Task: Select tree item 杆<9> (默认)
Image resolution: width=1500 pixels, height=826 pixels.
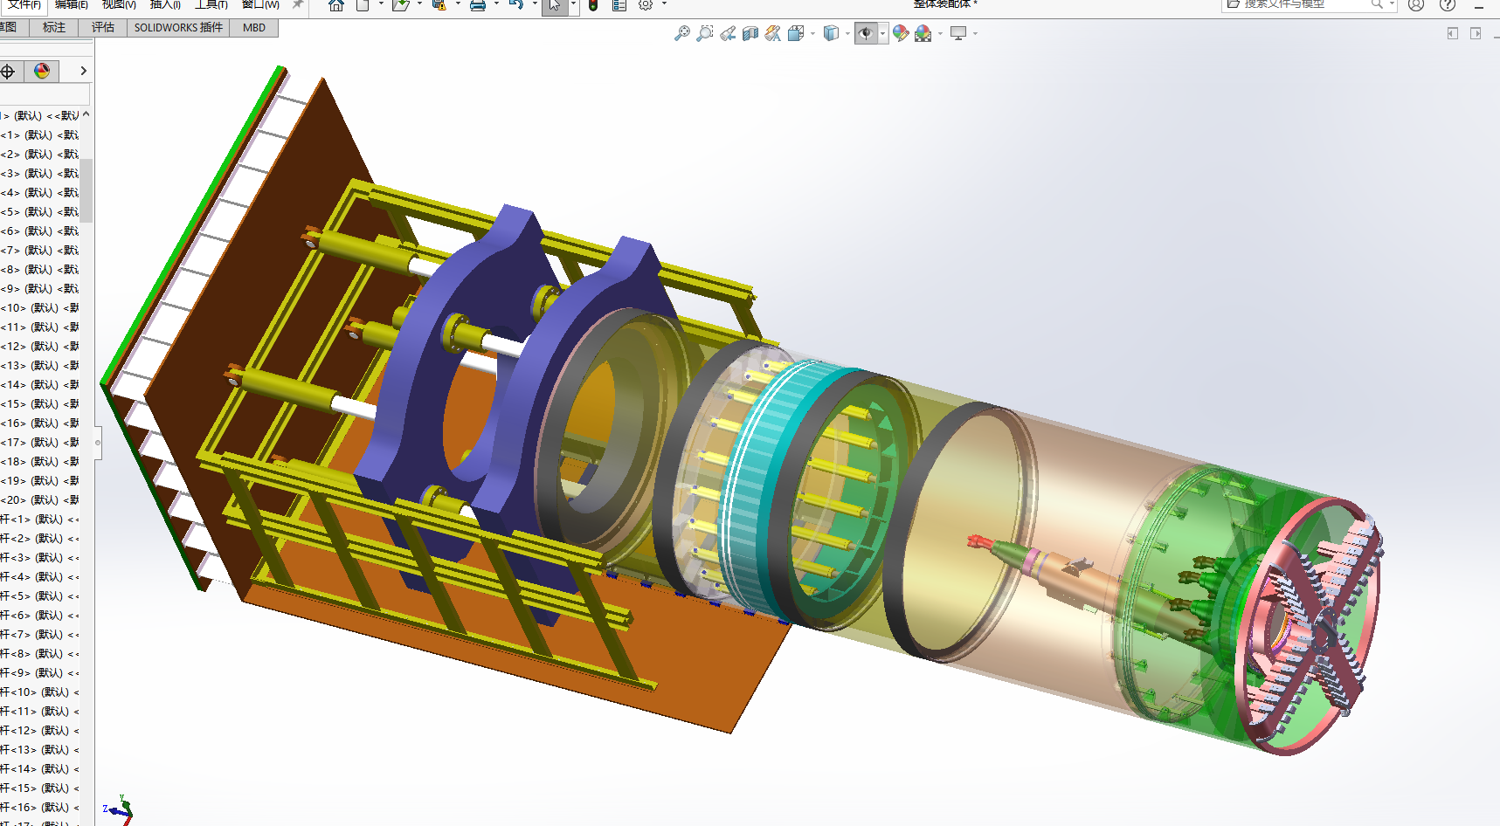Action: click(x=40, y=673)
